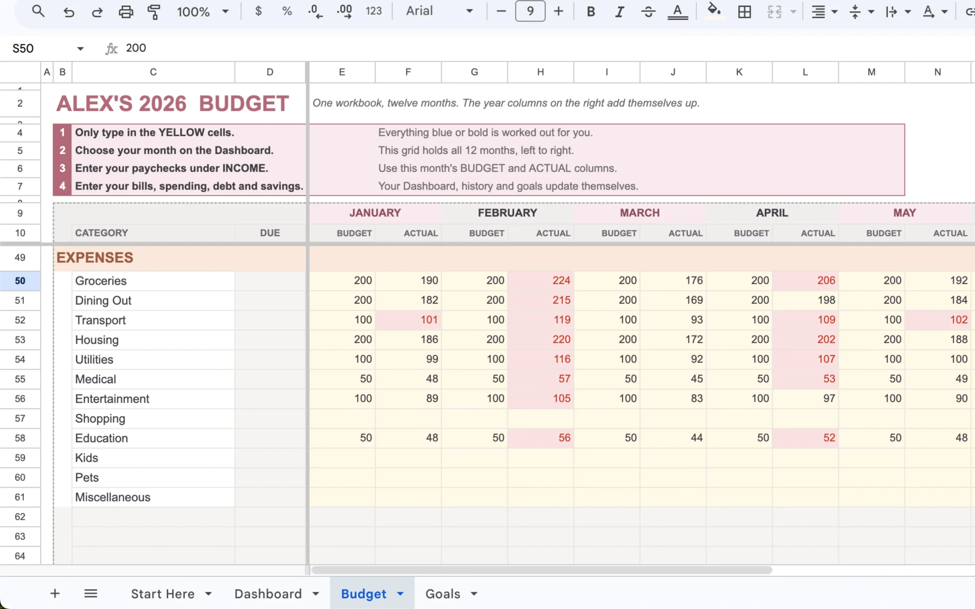The image size is (975, 609).
Task: Click the search menus magnifier icon
Action: [38, 11]
